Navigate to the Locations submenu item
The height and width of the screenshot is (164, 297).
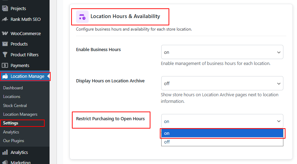click(12, 97)
